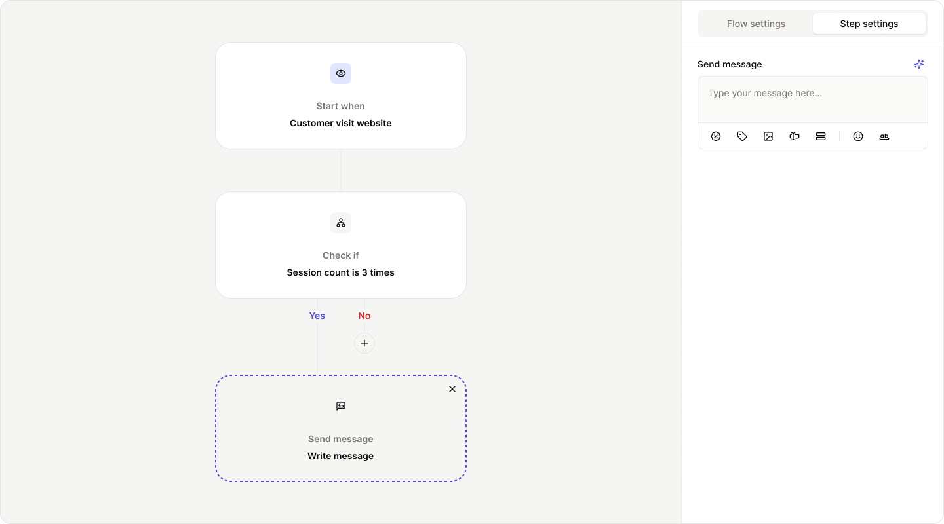
Task: Add a product tag to the message
Action: [x=741, y=136]
